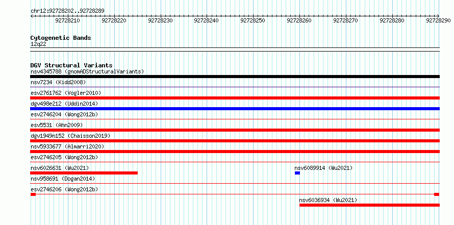Open the nsv958691 (Dogan2014) label

click(x=63, y=179)
